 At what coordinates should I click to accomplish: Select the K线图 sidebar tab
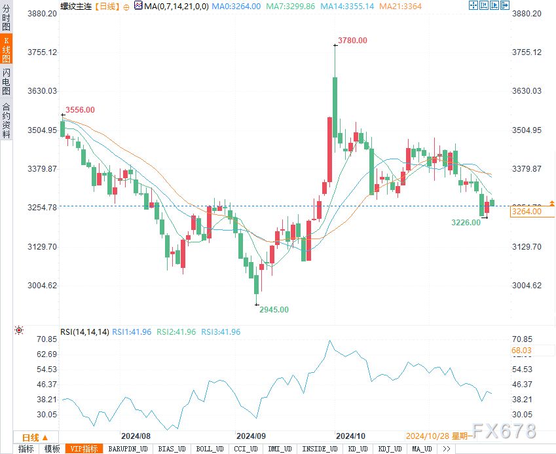point(6,49)
